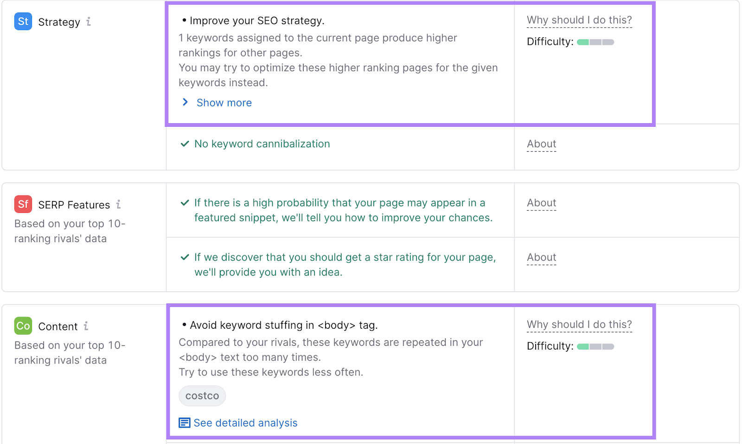Open About link for star rating row

click(x=541, y=257)
